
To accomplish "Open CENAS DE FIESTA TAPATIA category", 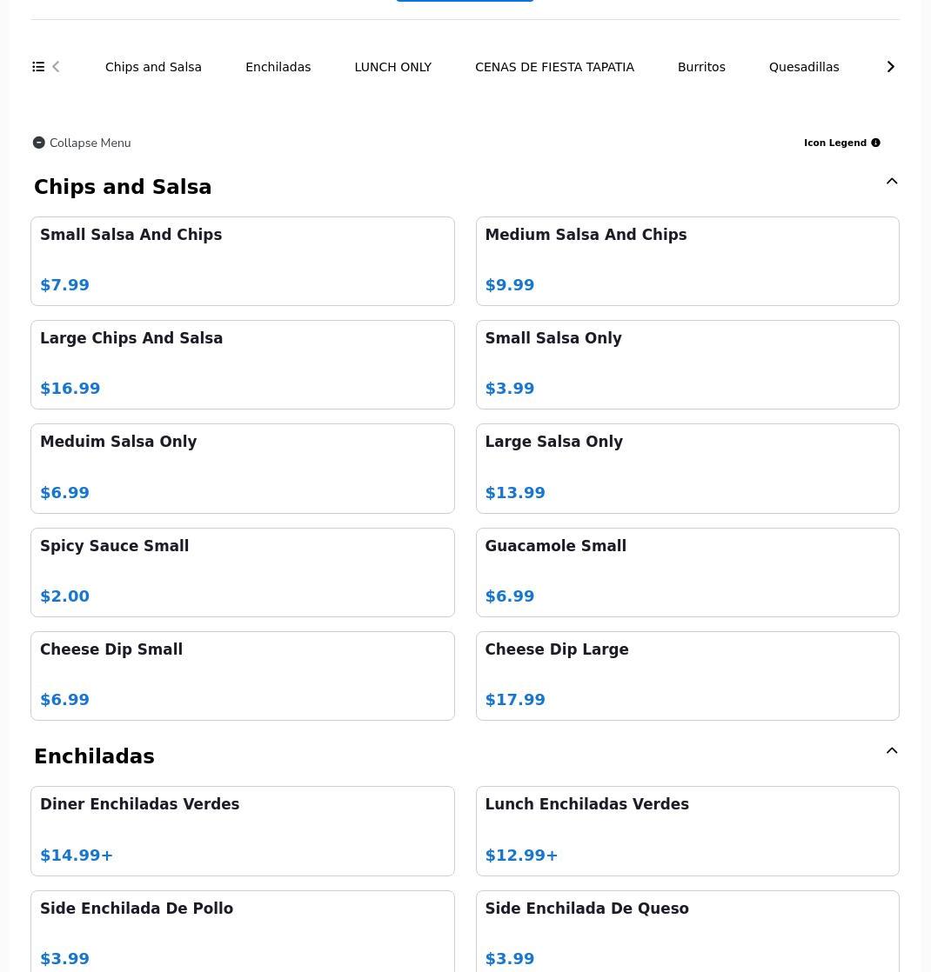I will click(554, 67).
